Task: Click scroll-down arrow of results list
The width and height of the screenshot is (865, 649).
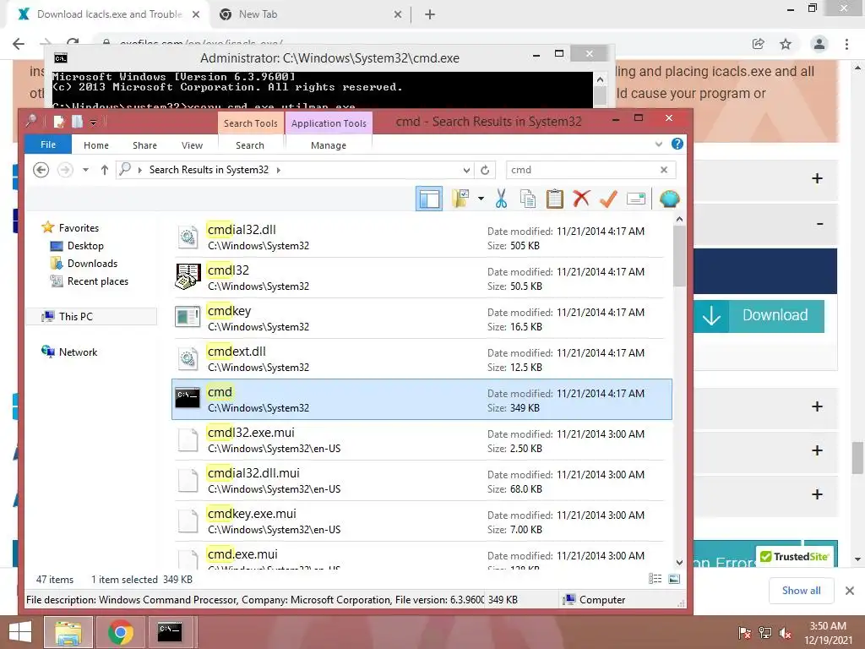Action: pos(680,562)
